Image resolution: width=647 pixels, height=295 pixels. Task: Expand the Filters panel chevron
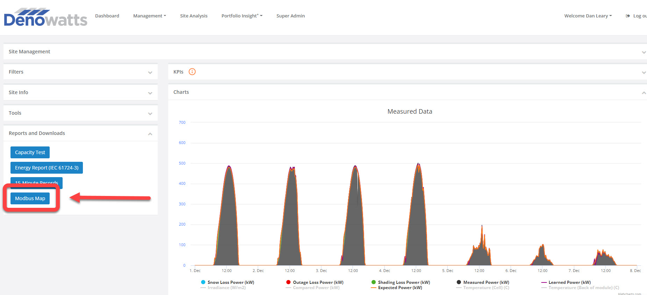[x=150, y=73]
